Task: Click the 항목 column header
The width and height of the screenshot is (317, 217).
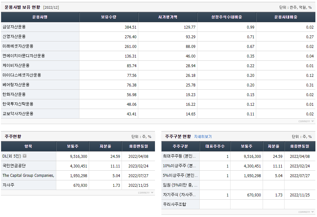Action: [x=28, y=146]
